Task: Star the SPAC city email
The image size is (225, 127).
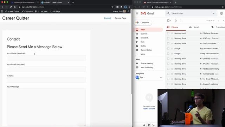Action: pyautogui.click(x=172, y=38)
